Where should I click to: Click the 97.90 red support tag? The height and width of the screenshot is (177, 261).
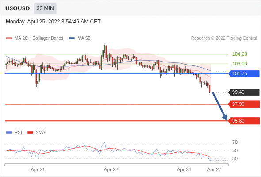pos(244,104)
